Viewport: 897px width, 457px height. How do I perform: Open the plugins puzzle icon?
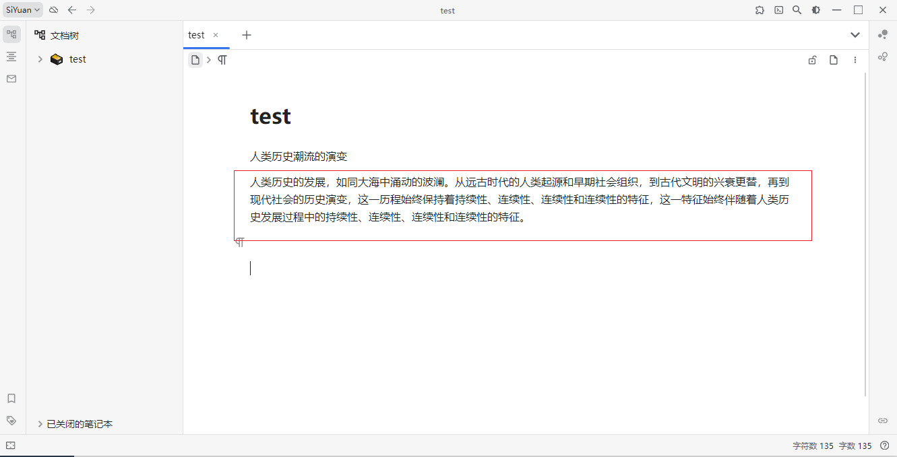(760, 10)
